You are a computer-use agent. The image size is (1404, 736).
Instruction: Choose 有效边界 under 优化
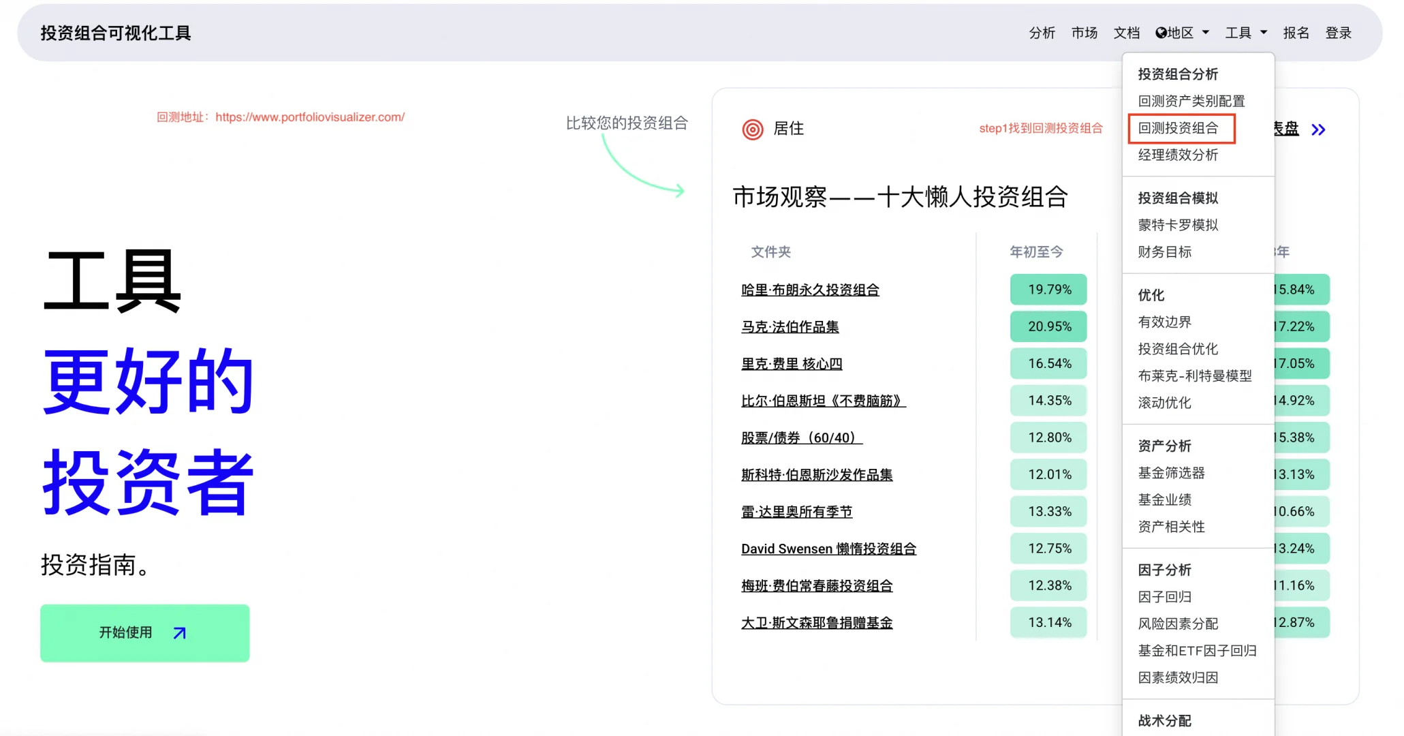pyautogui.click(x=1165, y=322)
